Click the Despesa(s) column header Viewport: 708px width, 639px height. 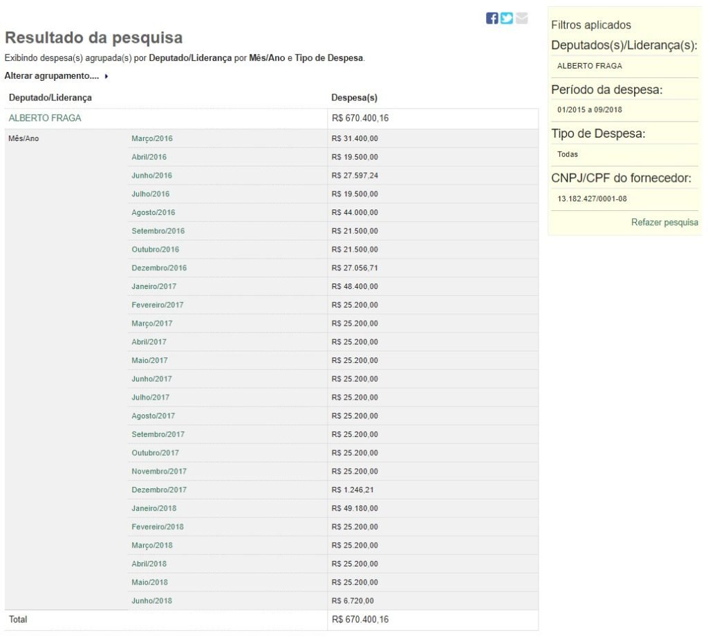355,98
